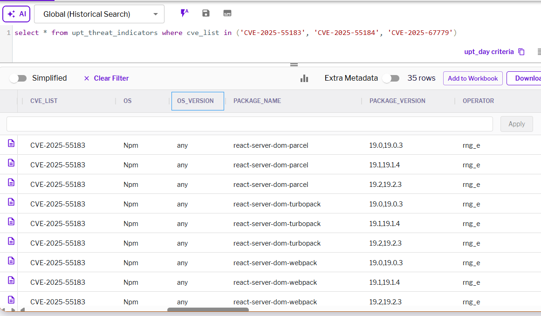Screen dimensions: 541x316
Task: Open row details icon for first react-server-dom-parcel row
Action: [11, 144]
